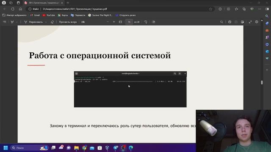Open Collections panel
Viewport: 271px width, 152px height.
click(244, 9)
